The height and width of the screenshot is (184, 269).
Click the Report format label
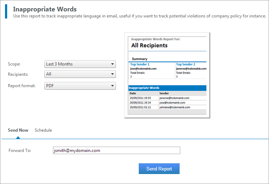coord(21,86)
